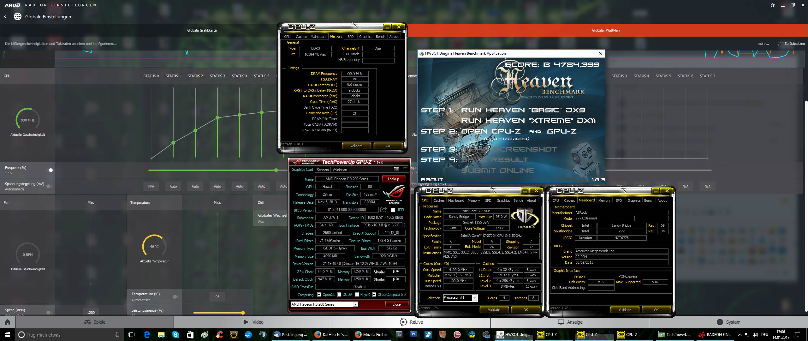
Task: Open ReLive section in Radeon bottom bar
Action: coord(411,322)
